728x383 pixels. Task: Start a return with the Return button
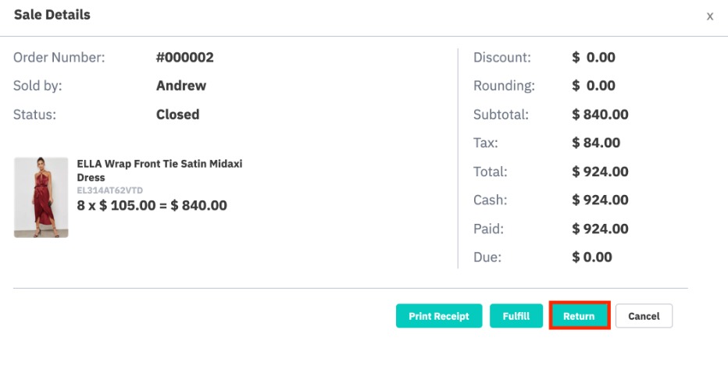click(x=579, y=316)
